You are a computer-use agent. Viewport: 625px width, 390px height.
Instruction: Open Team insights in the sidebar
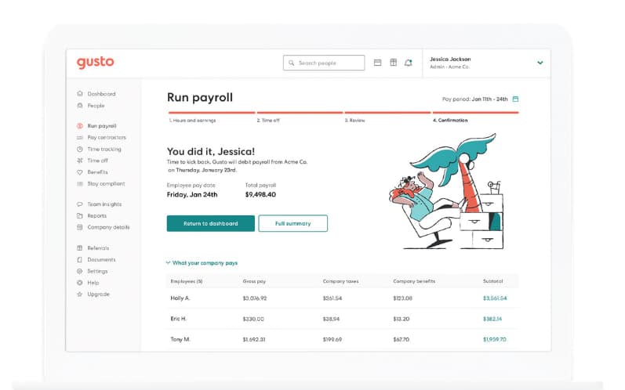coord(104,204)
